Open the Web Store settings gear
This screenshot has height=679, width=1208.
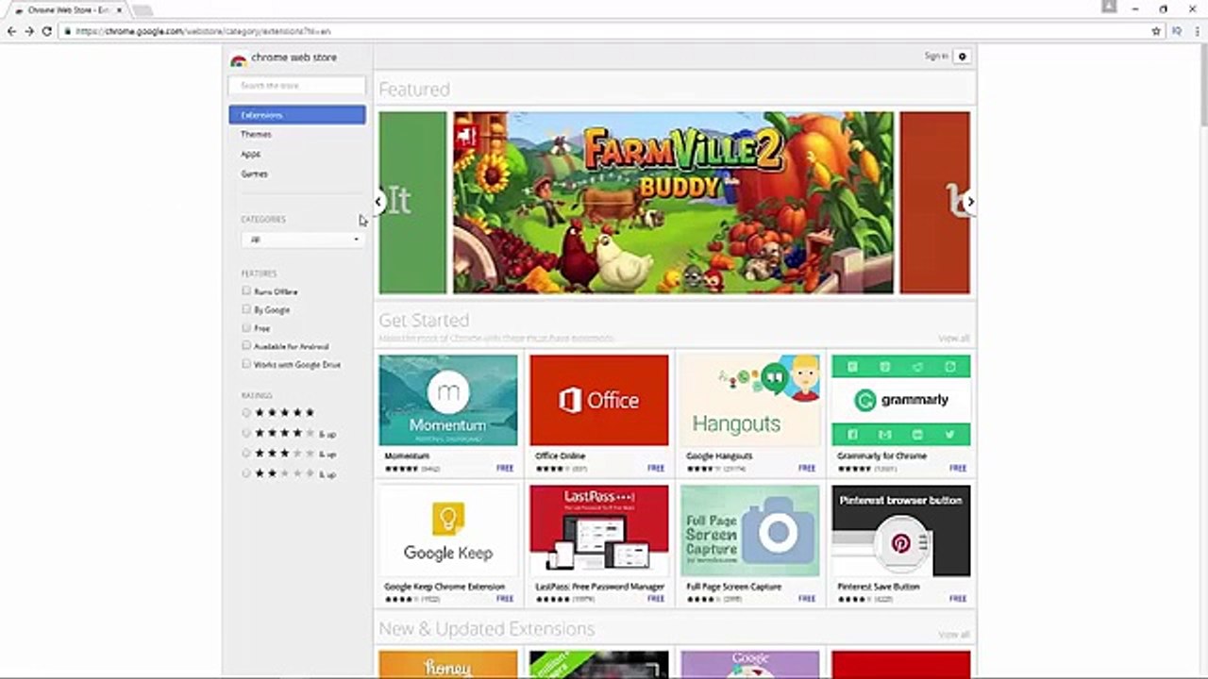(x=962, y=57)
